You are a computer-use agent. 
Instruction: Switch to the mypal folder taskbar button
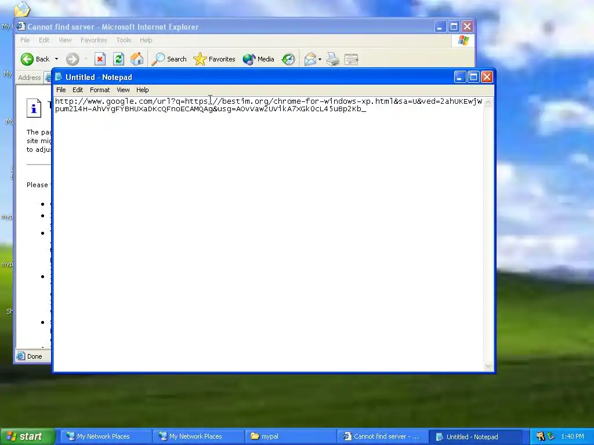[x=291, y=437]
